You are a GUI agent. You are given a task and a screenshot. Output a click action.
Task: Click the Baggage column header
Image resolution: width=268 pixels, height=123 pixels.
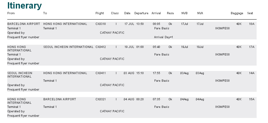click(x=237, y=13)
